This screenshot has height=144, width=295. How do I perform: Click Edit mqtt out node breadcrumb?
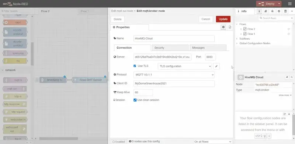point(122,11)
